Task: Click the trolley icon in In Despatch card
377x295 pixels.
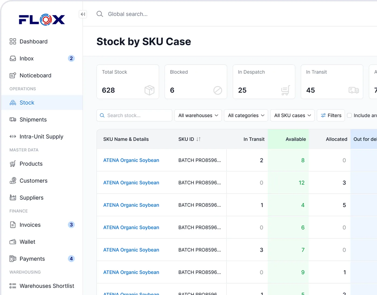Action: pyautogui.click(x=285, y=90)
